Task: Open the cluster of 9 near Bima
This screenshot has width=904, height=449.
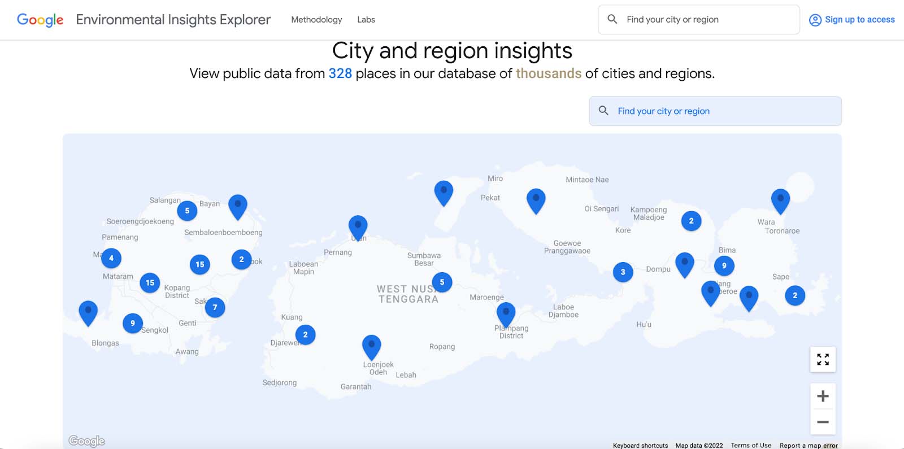Action: [724, 265]
